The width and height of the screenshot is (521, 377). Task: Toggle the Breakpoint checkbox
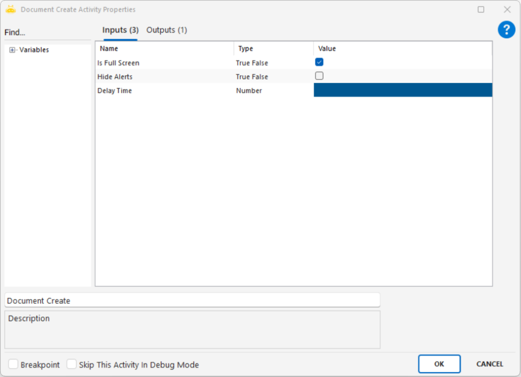click(14, 364)
